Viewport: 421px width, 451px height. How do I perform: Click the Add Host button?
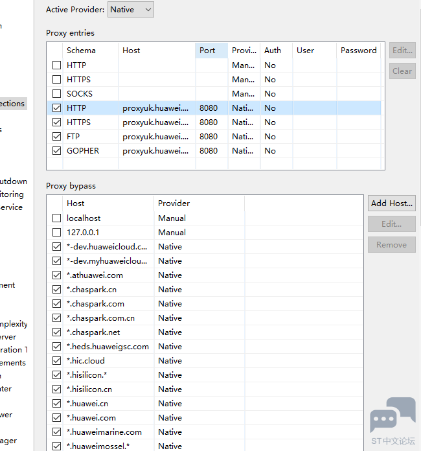coord(392,203)
